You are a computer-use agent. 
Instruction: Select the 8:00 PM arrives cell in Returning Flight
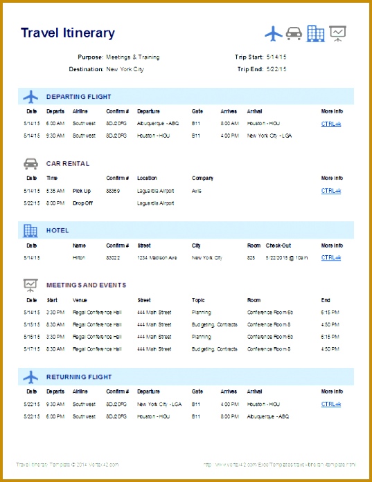(x=230, y=416)
